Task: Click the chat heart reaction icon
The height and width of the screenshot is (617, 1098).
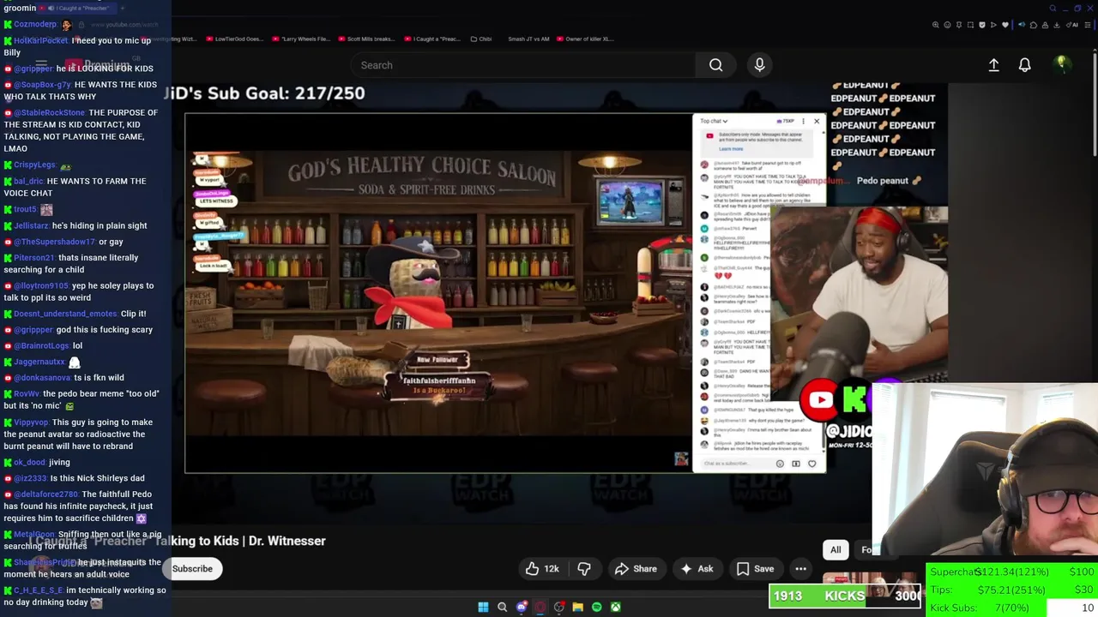Action: pos(811,464)
